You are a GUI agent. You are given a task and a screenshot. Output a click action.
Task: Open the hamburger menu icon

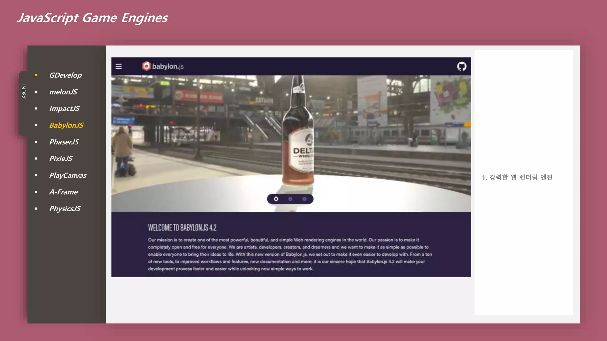[x=119, y=66]
